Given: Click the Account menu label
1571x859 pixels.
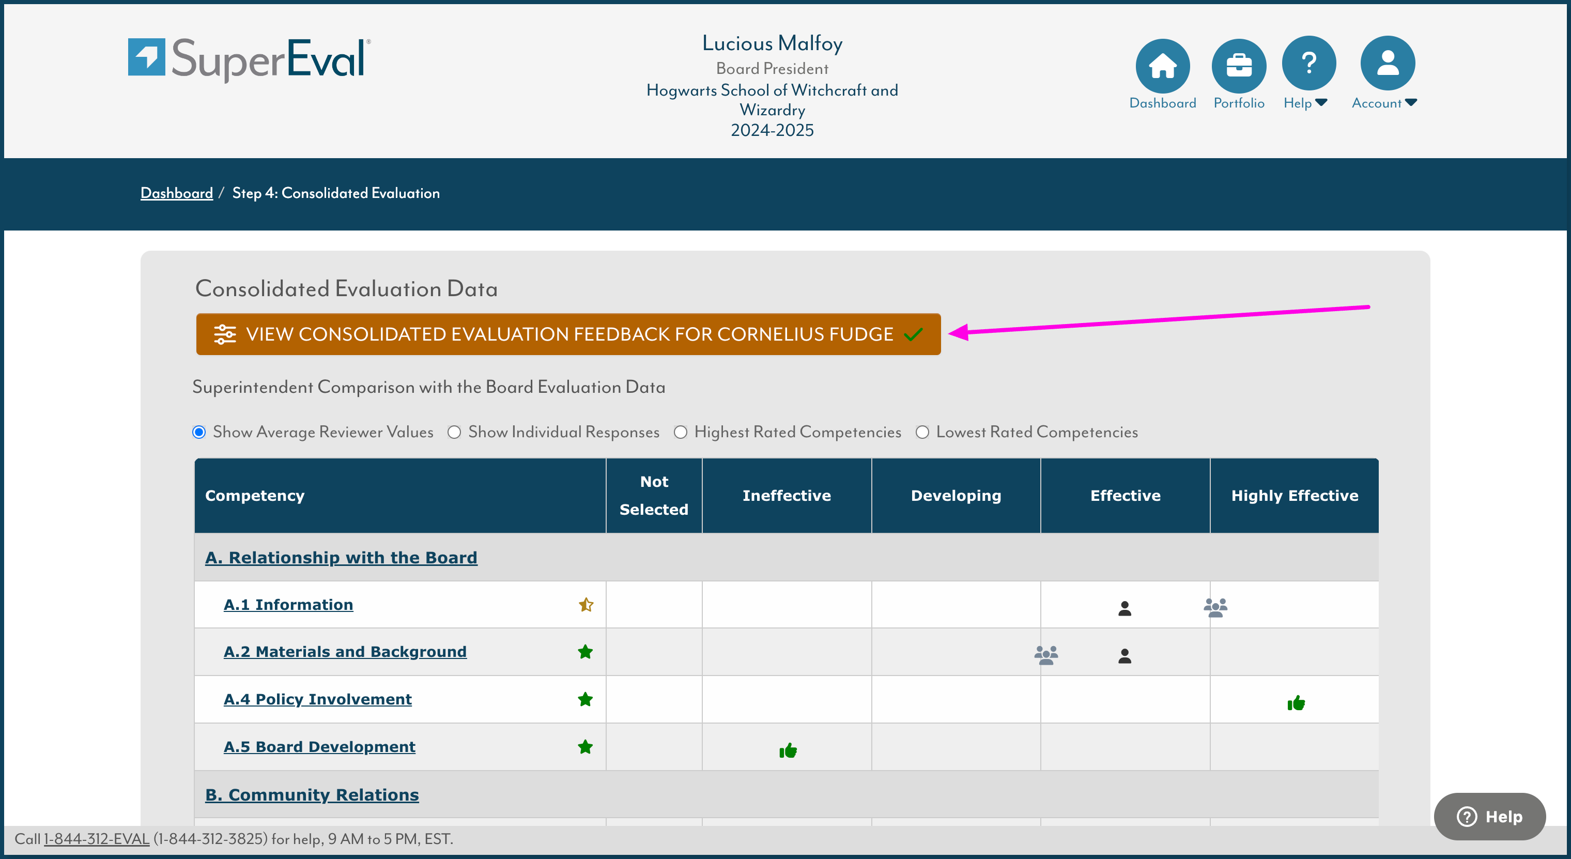Looking at the screenshot, I should 1377,102.
